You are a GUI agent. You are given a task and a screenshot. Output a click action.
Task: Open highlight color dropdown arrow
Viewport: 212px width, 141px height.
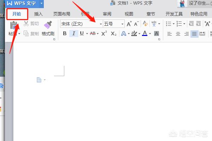[x=139, y=33]
